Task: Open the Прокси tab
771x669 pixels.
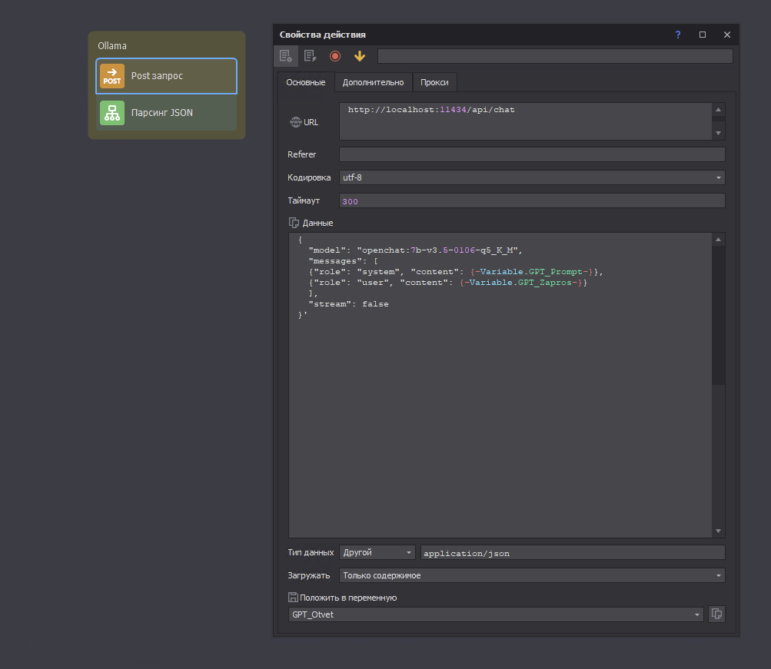Action: pos(434,83)
